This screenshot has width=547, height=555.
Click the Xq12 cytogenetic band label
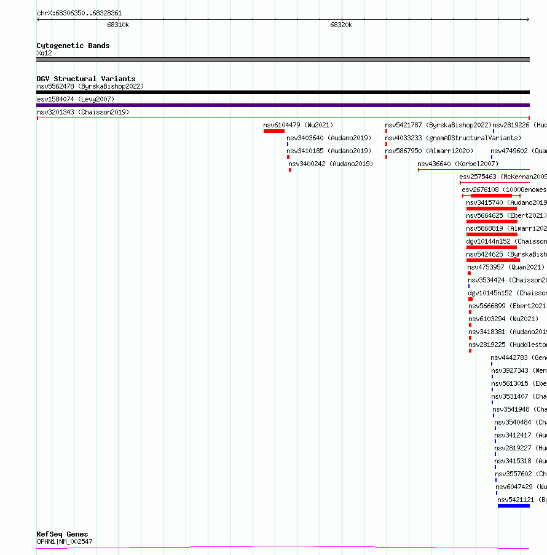pyautogui.click(x=44, y=53)
